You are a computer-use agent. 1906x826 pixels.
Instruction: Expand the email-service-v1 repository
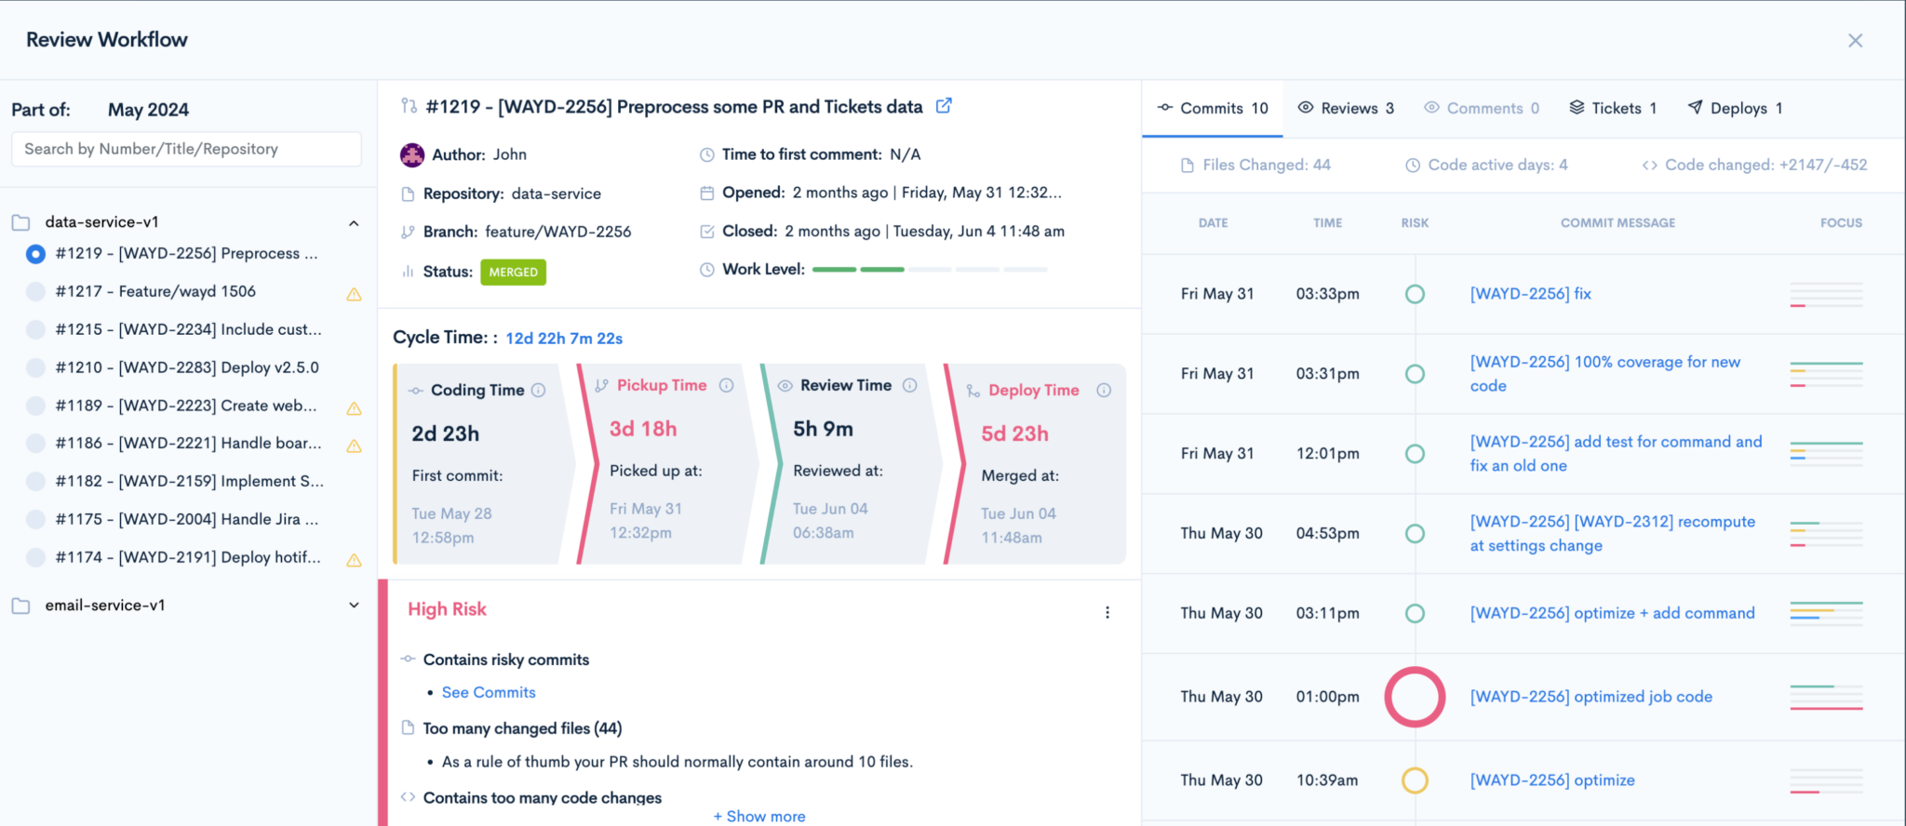pos(354,605)
